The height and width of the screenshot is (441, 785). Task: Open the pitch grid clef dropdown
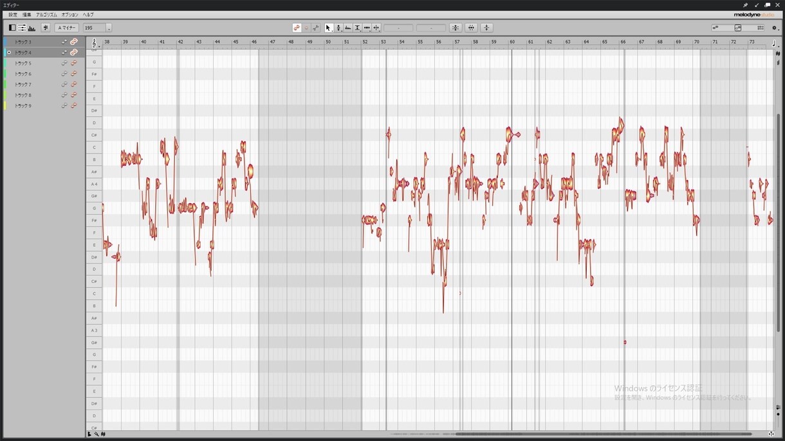click(95, 43)
